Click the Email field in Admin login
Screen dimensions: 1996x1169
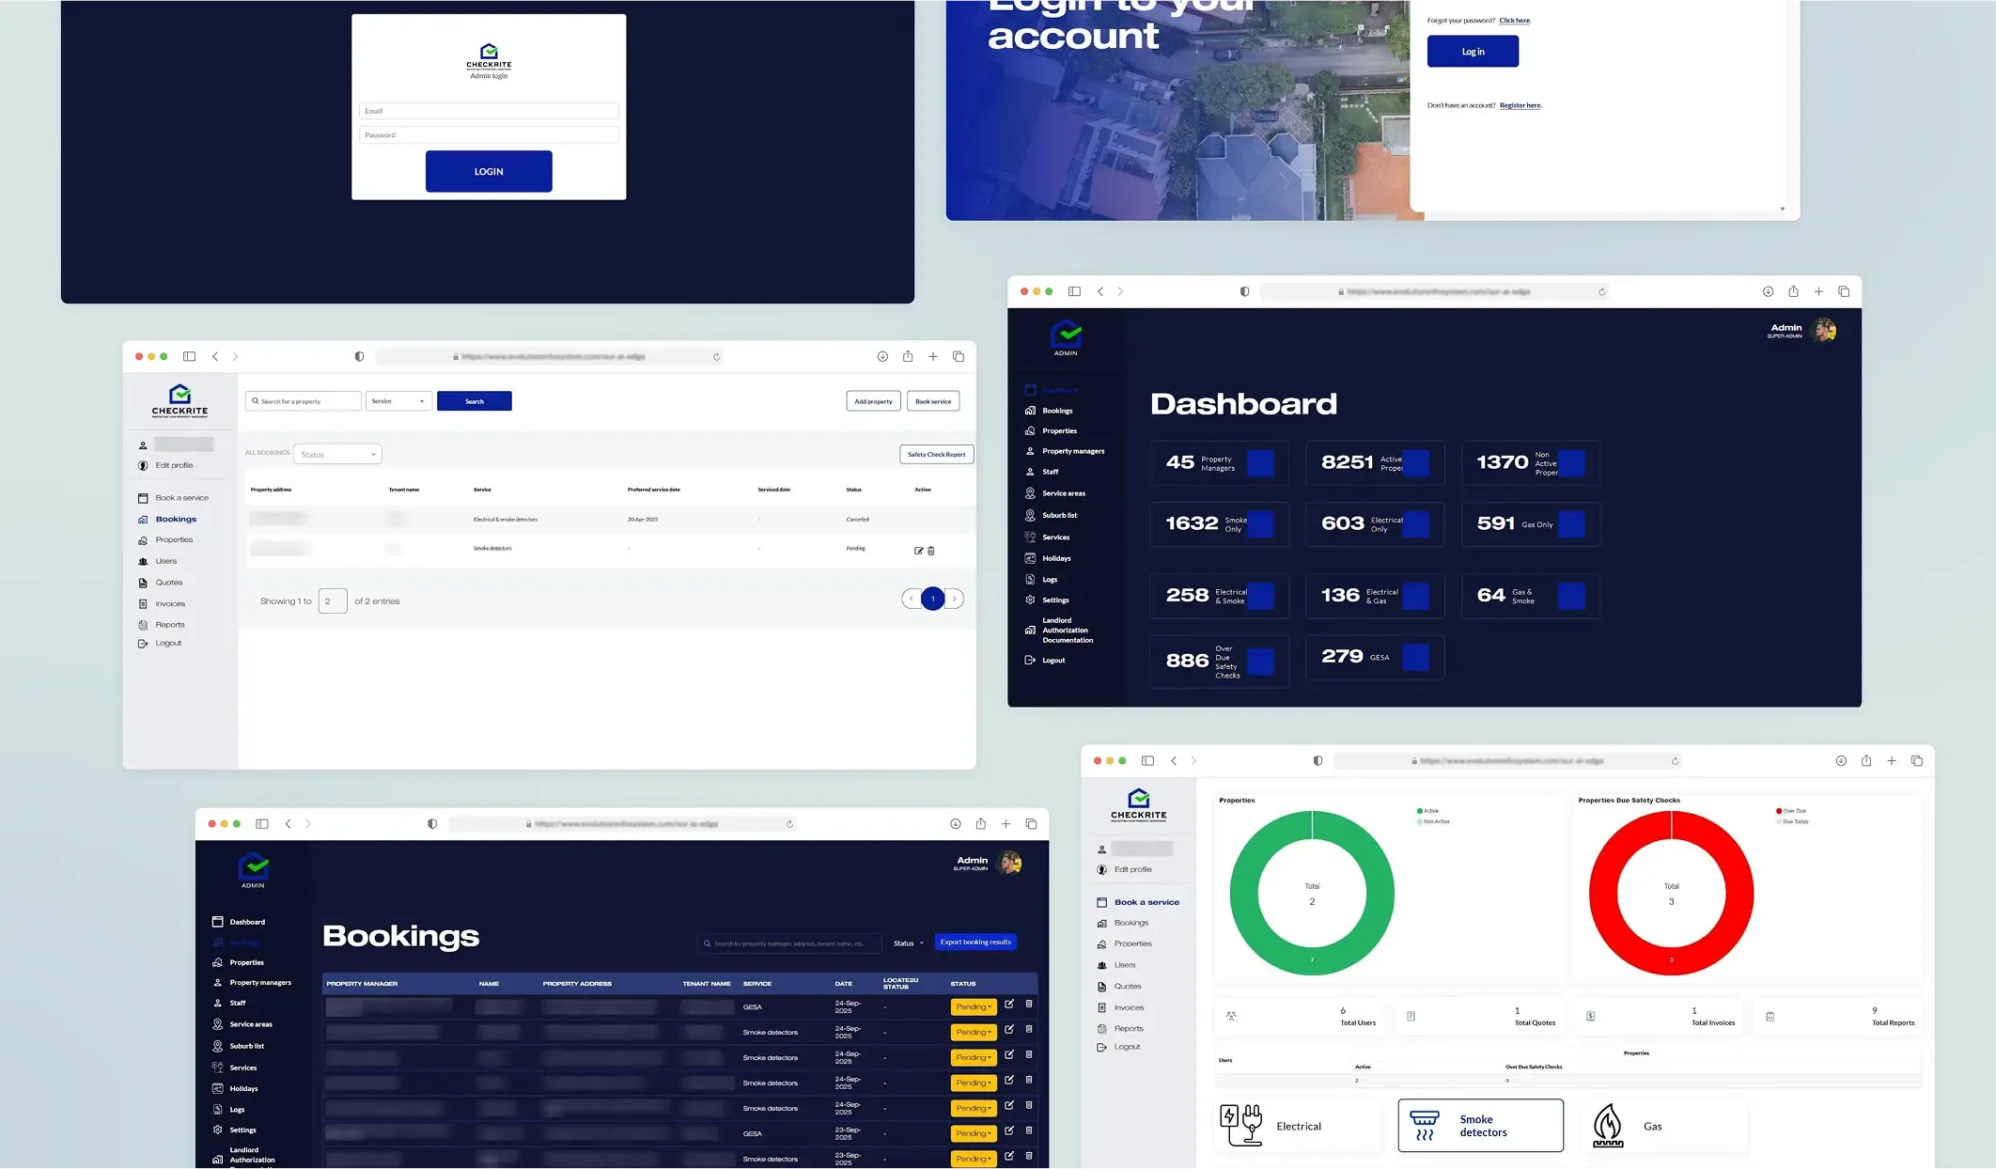tap(489, 111)
